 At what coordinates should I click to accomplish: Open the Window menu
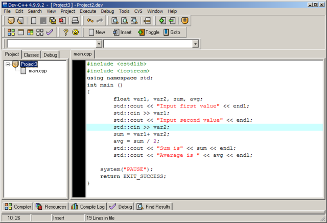pos(155,11)
